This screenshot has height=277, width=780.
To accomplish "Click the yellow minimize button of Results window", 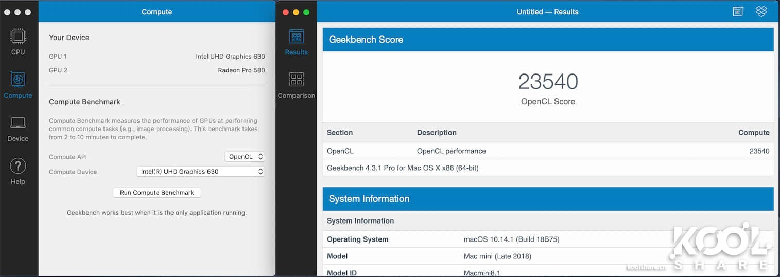I will [296, 12].
